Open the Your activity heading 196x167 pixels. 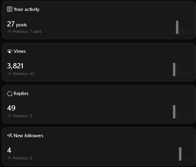26,9
